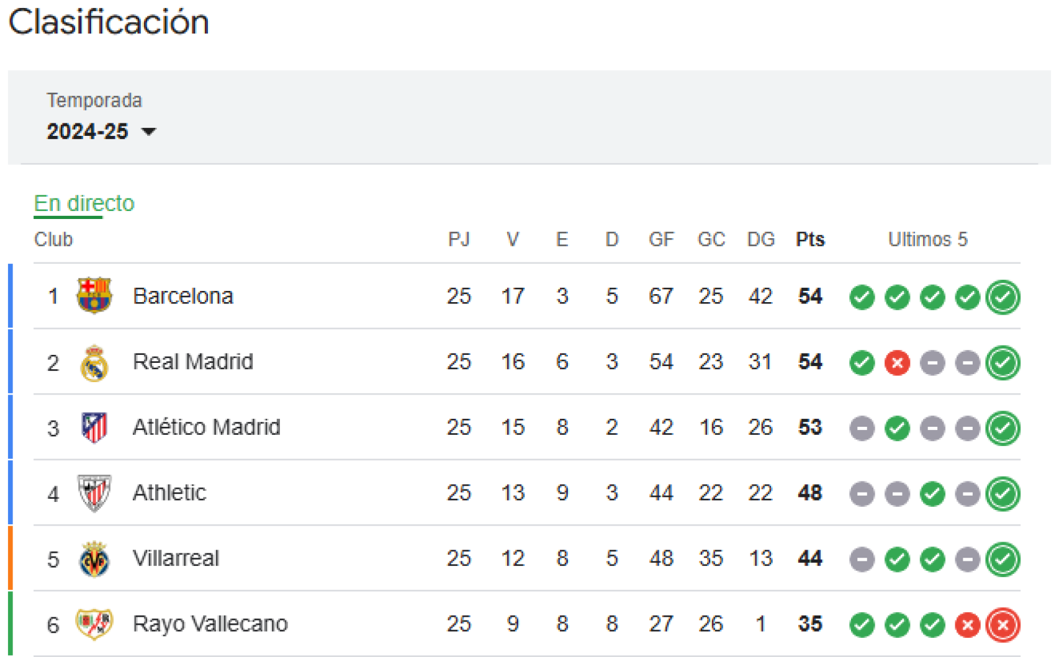Click the Ultimos 5 column header
Image resolution: width=1059 pixels, height=657 pixels.
928,239
